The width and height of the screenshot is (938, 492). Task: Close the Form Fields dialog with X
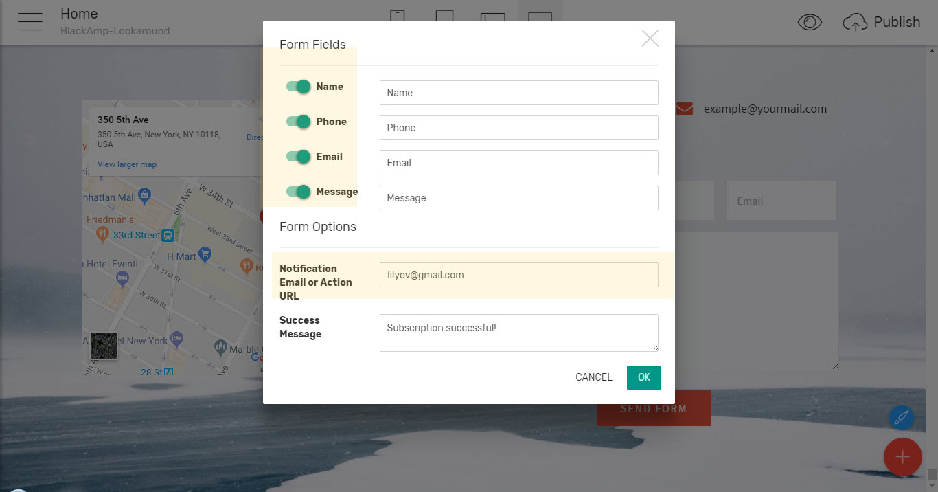pyautogui.click(x=650, y=38)
